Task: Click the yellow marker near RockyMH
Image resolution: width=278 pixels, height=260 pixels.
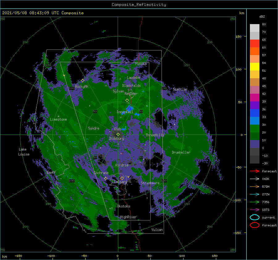Action: (x=82, y=81)
